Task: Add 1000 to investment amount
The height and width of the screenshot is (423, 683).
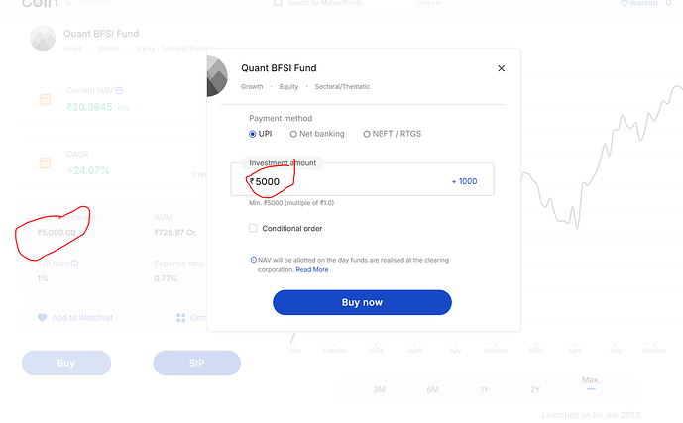Action: [464, 181]
